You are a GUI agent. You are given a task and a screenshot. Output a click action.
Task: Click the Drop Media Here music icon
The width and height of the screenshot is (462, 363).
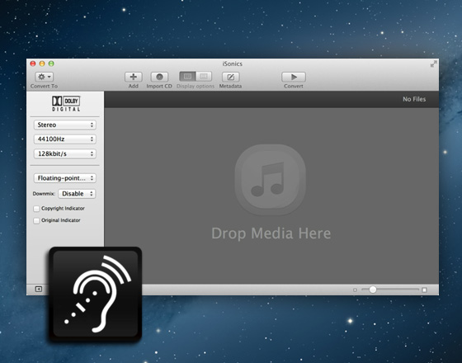click(271, 180)
